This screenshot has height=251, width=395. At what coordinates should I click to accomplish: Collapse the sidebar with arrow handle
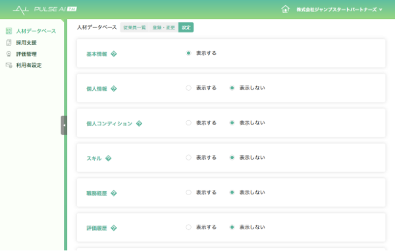point(64,125)
